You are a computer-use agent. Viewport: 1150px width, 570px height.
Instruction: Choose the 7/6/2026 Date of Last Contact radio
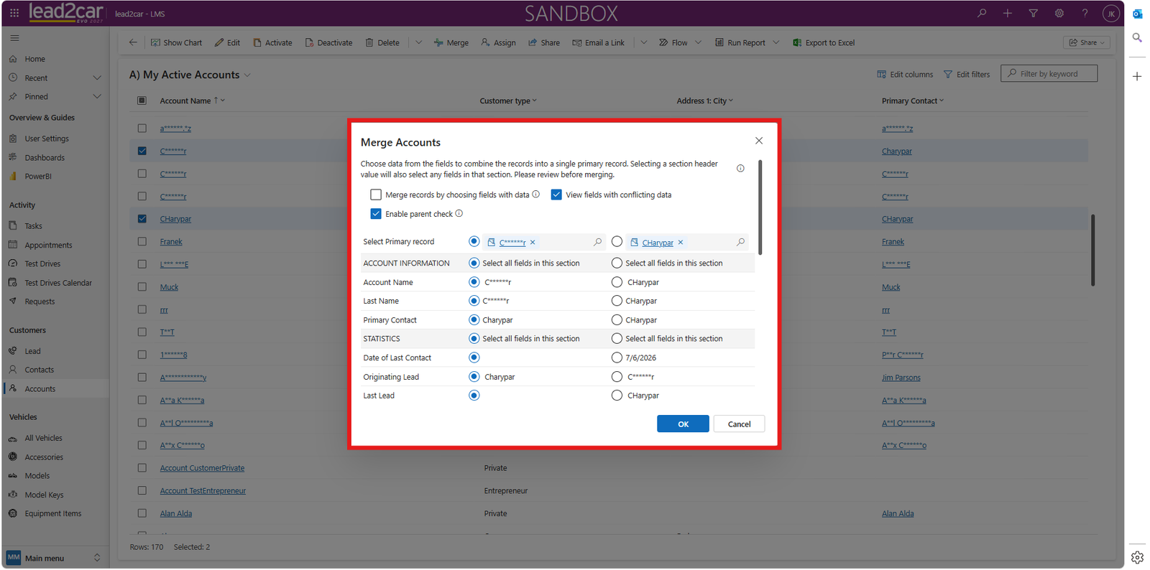point(617,358)
